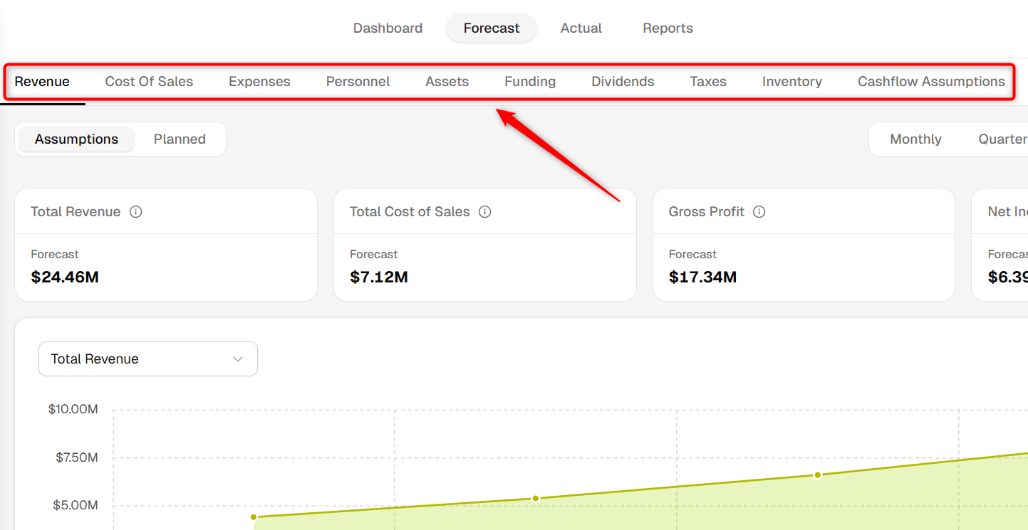Click the third data point on the revenue line
Screen dimensions: 1028x530
(818, 475)
